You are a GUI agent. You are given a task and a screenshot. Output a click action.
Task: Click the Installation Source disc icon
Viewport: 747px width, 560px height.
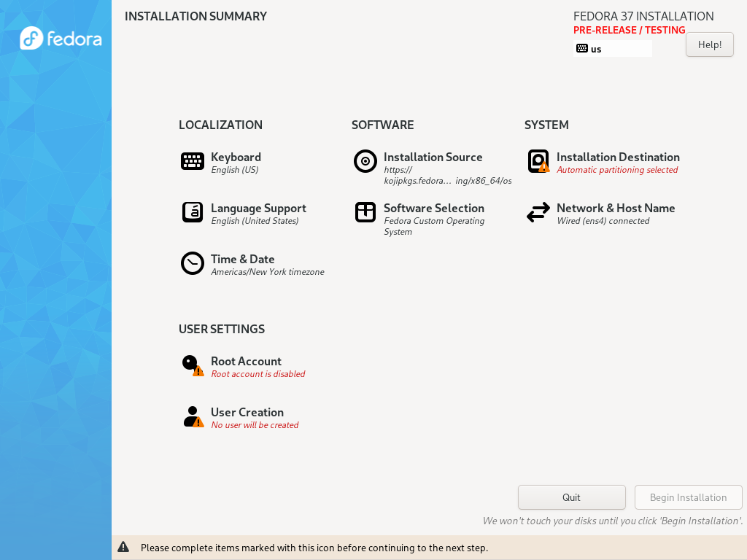pyautogui.click(x=365, y=161)
